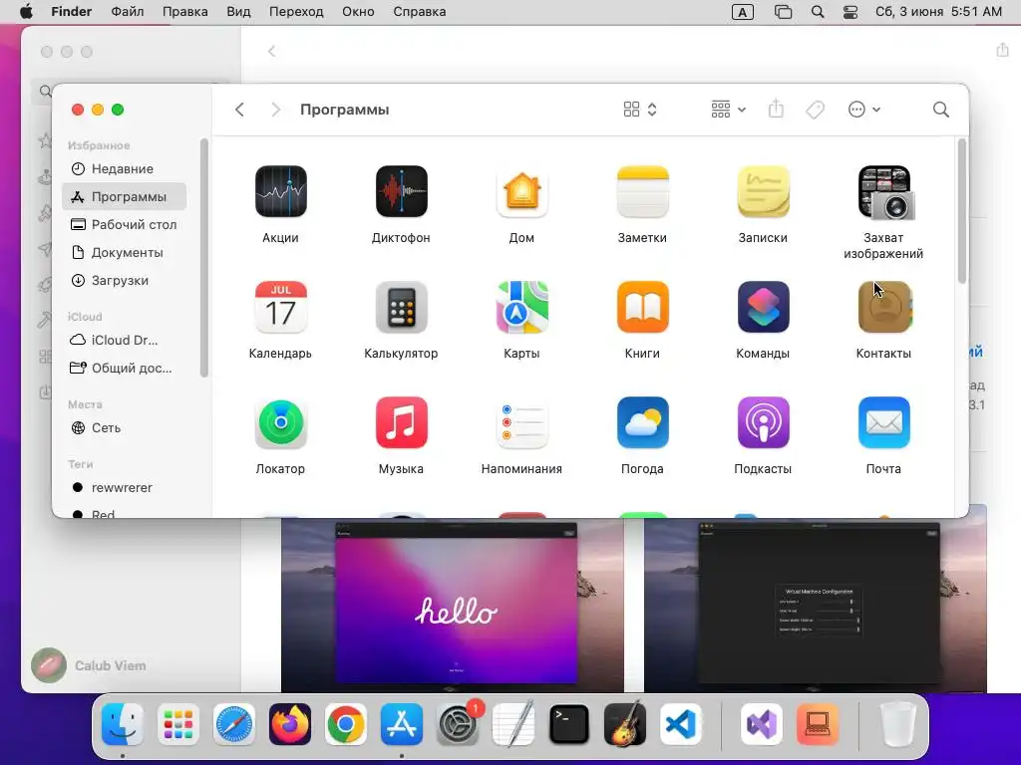
Task: Expand the more actions ellipsis menu
Action: (x=864, y=110)
